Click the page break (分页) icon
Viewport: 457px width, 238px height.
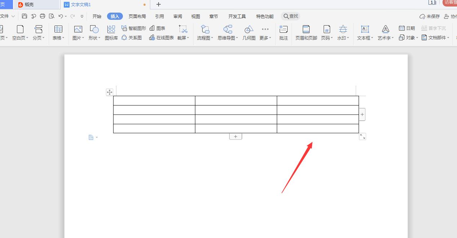coord(38,30)
